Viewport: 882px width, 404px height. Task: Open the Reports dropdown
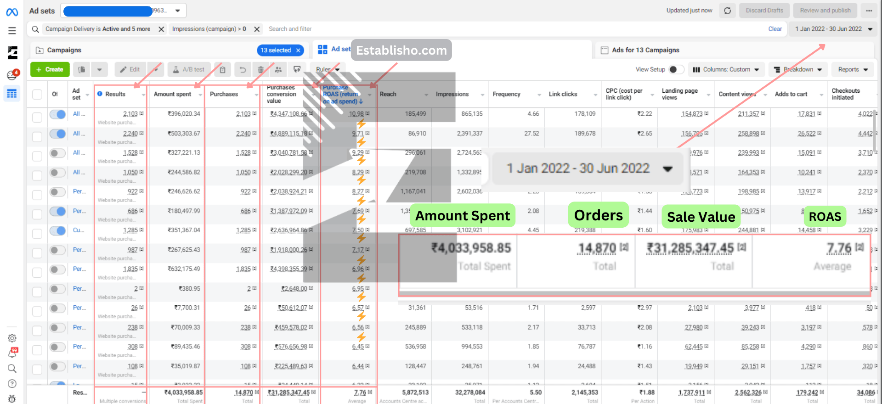point(853,69)
